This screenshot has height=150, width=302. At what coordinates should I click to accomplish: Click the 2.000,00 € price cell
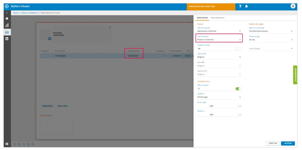tap(174, 56)
